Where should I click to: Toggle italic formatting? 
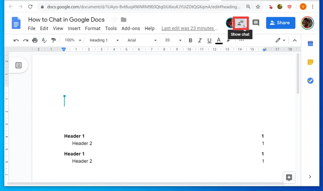pyautogui.click(x=200, y=40)
